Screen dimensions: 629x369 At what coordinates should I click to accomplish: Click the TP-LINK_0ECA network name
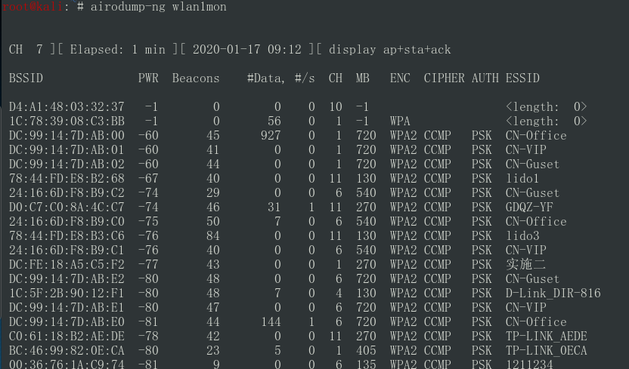coord(547,351)
